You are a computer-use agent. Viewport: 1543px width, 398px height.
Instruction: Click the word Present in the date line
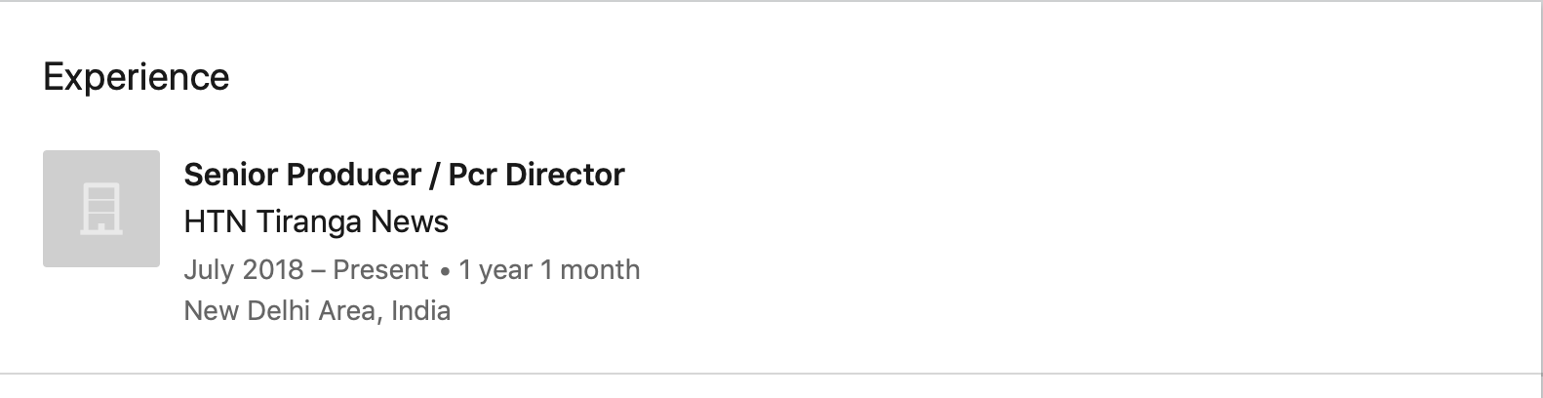[x=380, y=270]
